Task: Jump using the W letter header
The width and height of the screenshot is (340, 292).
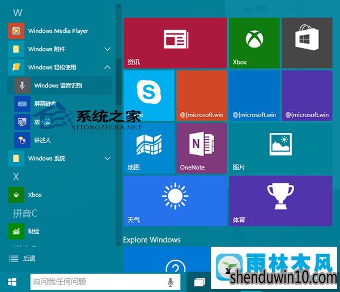Action: pos(18,12)
